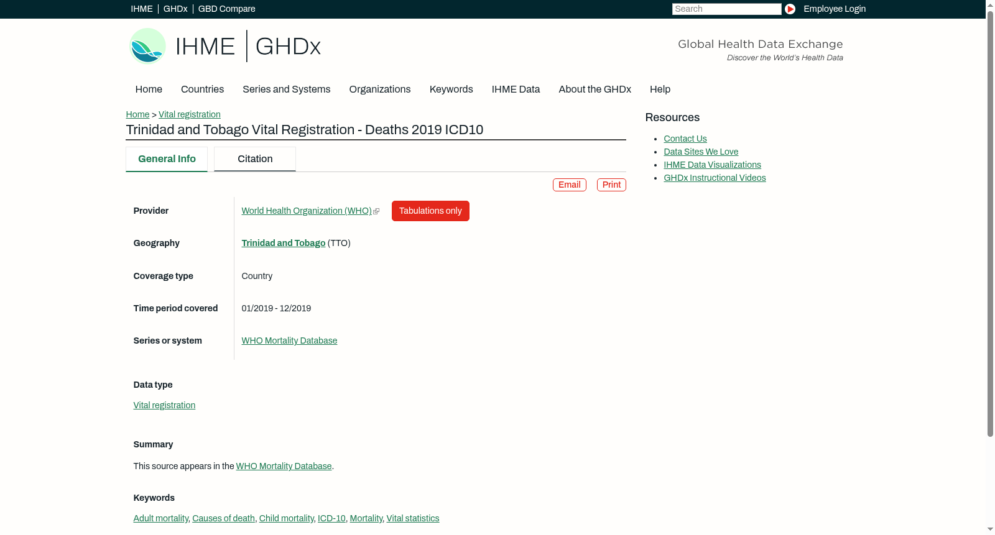Click the Home breadcrumb link

click(137, 114)
